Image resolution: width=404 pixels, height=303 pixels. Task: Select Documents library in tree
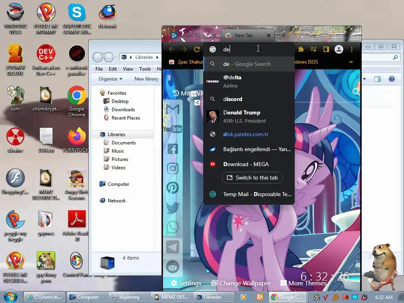click(x=123, y=143)
